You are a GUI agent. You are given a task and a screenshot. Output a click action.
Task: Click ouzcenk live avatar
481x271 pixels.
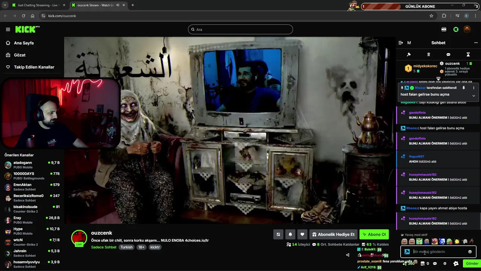[x=79, y=238]
